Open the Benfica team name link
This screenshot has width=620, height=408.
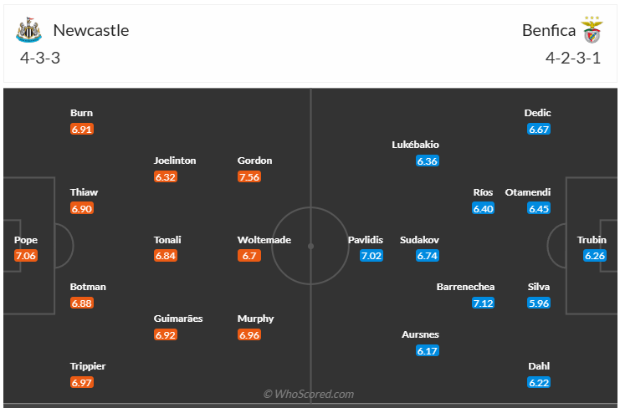pyautogui.click(x=549, y=31)
